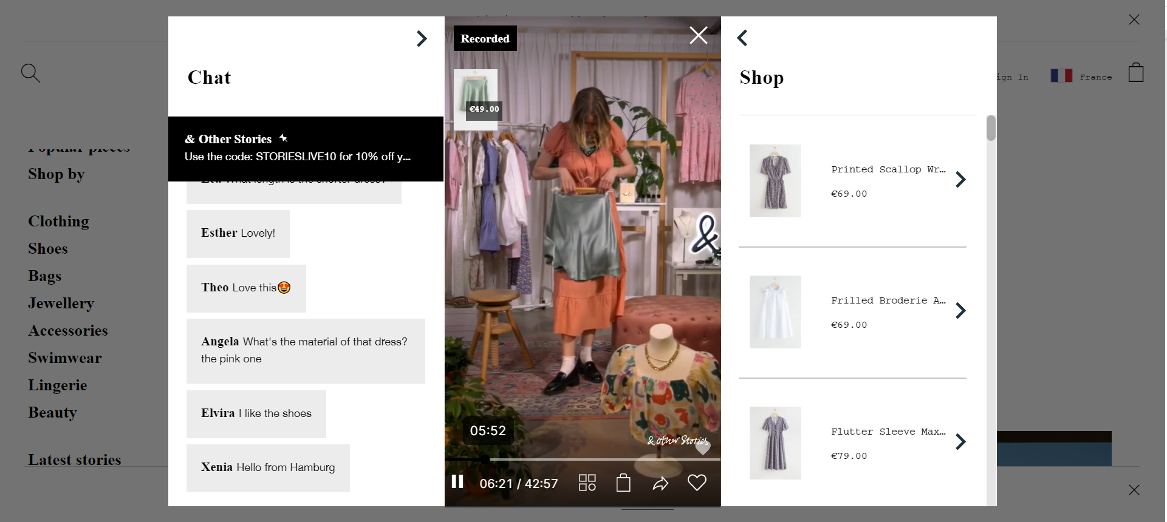Click the Flutter Sleeve product name
Viewport: 1167px width, 522px height.
(x=888, y=432)
